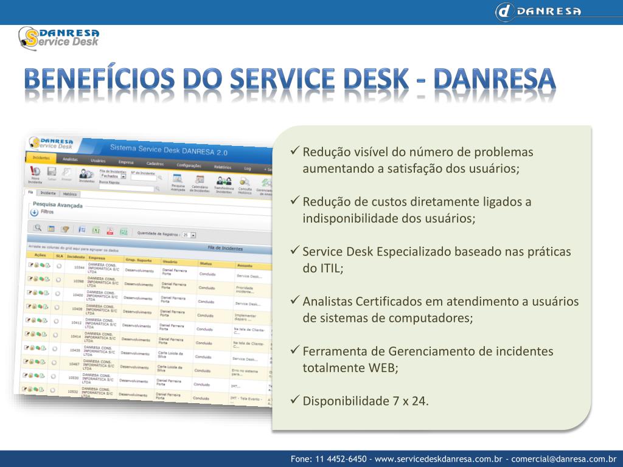623x467 pixels.
Task: Select the Fila sub-tab
Action: coord(30,192)
